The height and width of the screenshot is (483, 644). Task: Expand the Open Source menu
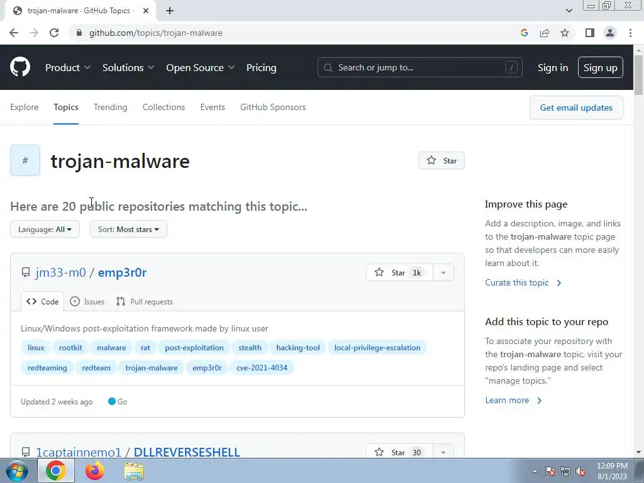point(201,67)
